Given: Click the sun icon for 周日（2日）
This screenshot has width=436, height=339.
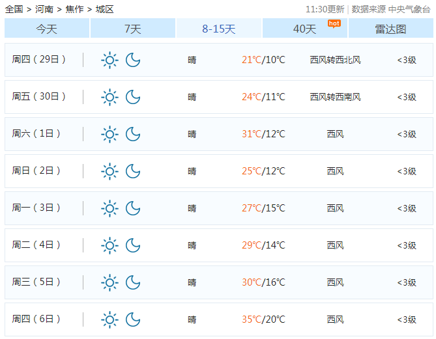Looking at the screenshot, I should 109,171.
